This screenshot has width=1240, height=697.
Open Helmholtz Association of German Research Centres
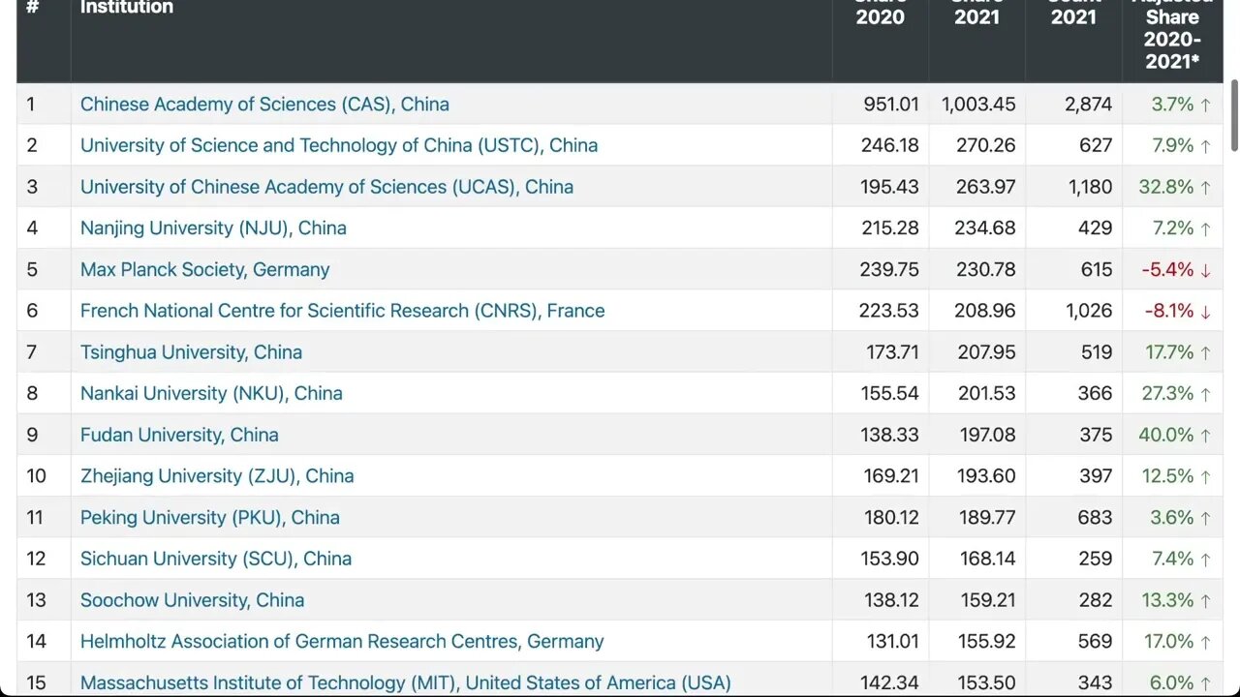pos(342,642)
